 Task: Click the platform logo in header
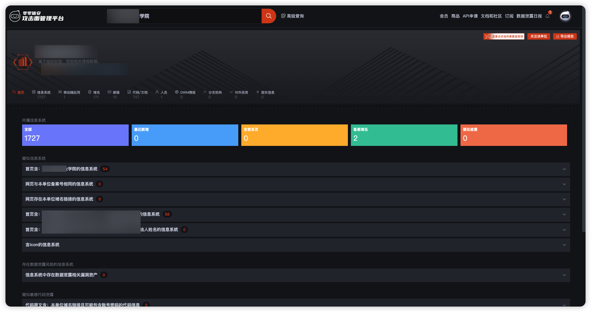pos(37,16)
